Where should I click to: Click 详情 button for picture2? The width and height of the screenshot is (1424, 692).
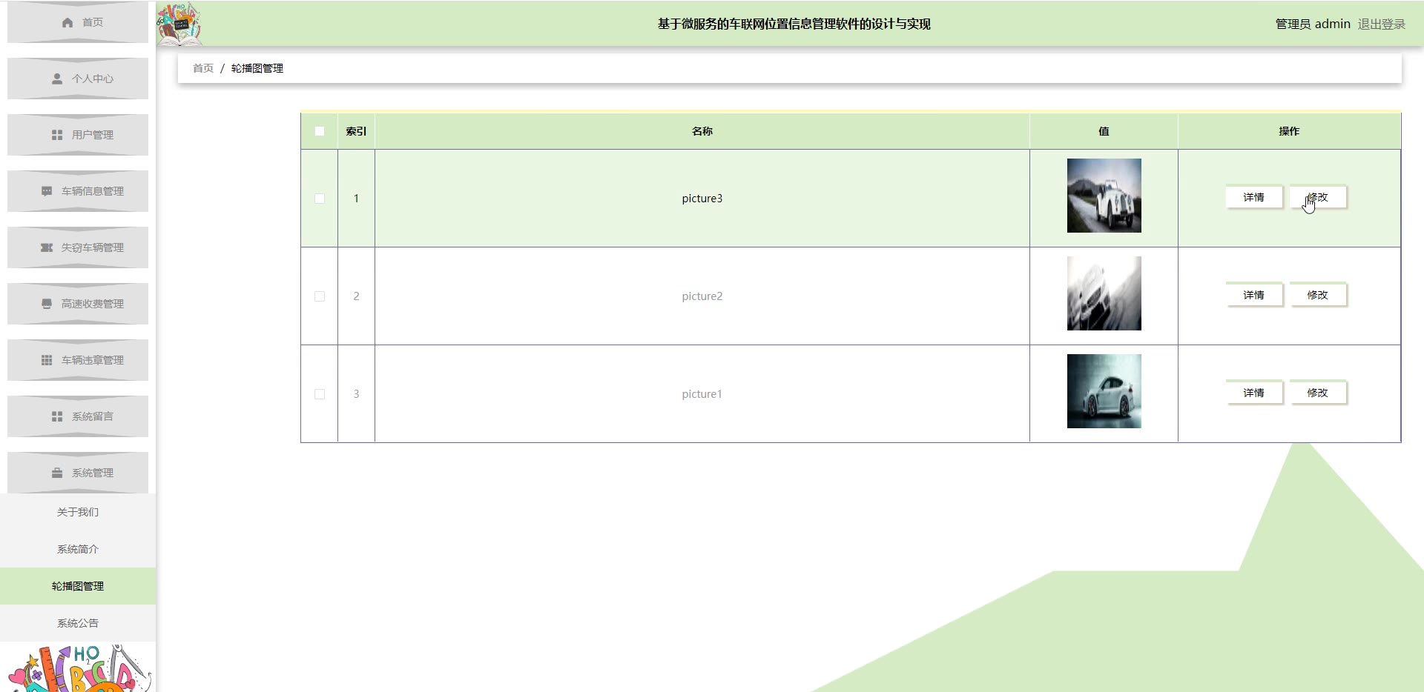point(1254,295)
